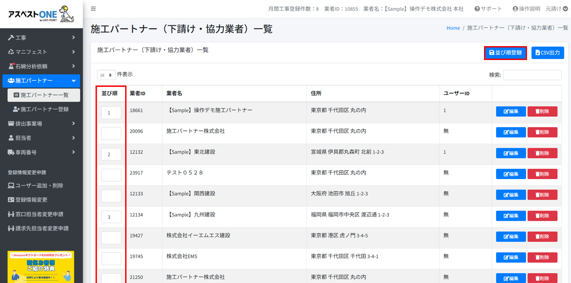
Task: Click the 工事 hammer icon in sidebar
Action: point(11,38)
